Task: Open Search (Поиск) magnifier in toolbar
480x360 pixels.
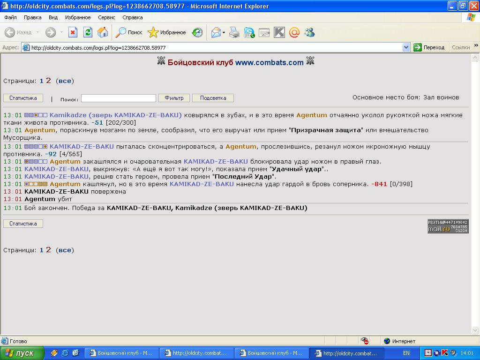Action: tap(129, 32)
